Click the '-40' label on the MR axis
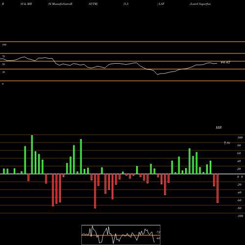 239,193
